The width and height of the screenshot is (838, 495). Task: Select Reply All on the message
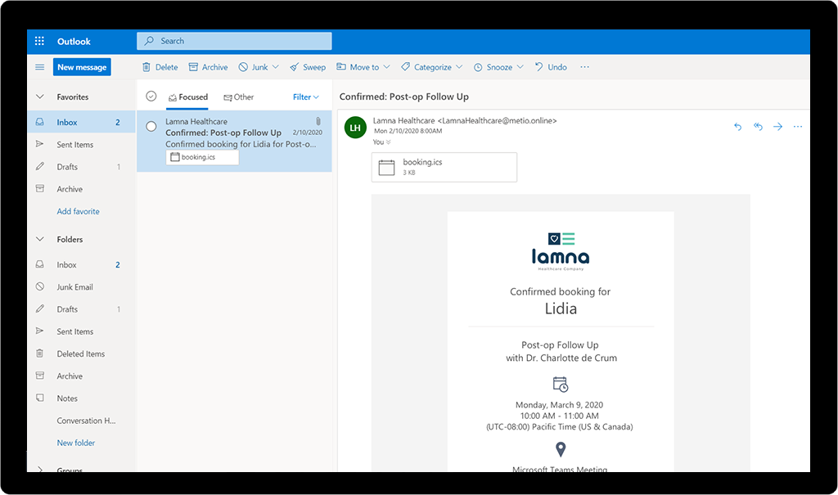pos(756,127)
